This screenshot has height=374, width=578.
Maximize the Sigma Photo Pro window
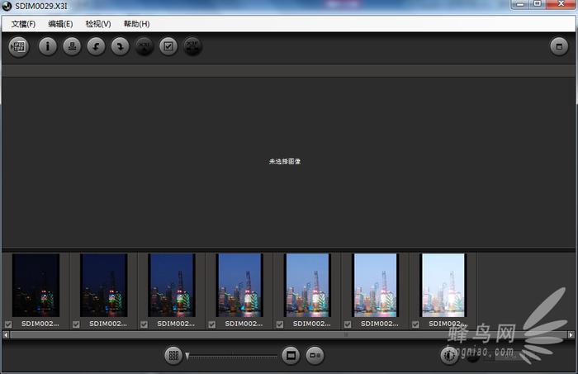(x=538, y=4)
